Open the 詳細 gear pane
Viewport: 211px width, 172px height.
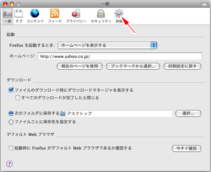pos(119,16)
